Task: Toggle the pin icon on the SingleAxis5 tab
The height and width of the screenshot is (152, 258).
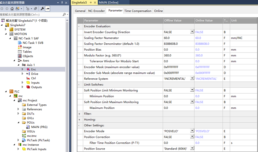Action: click(91, 2)
